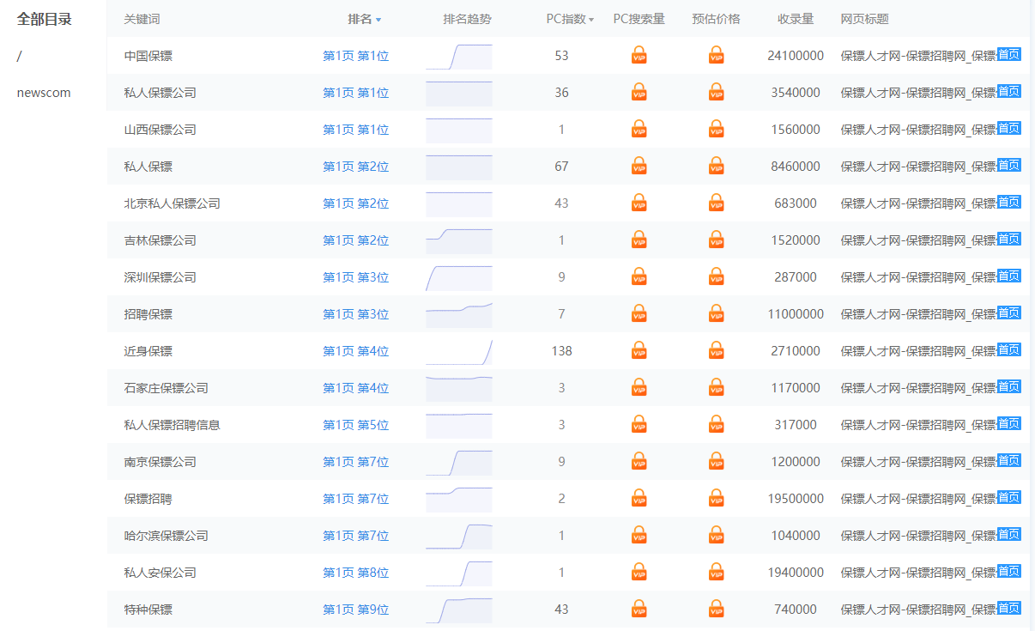Click VIP lock in PC搜索量 for 中国保镖
The width and height of the screenshot is (1035, 631).
639,56
